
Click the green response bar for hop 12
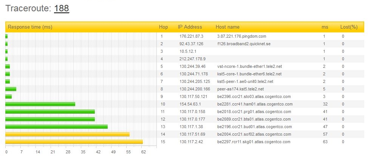(x=50, y=119)
